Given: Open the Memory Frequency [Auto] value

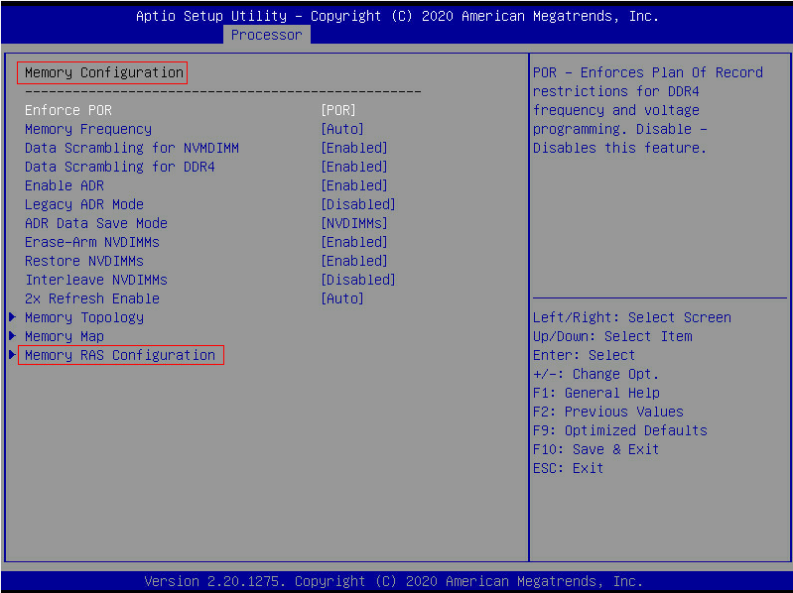Looking at the screenshot, I should pos(341,129).
